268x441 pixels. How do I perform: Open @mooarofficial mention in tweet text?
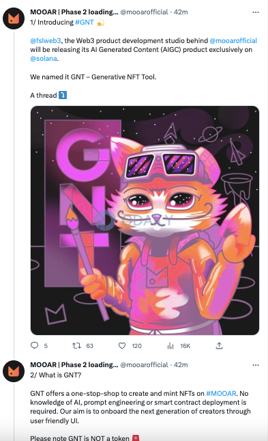[233, 40]
